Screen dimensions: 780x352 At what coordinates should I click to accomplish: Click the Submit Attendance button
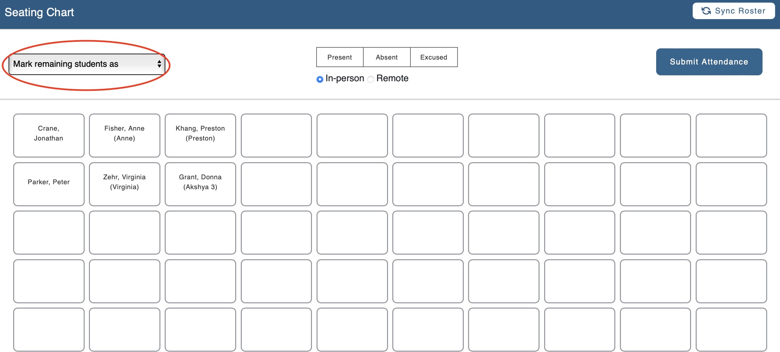point(709,62)
